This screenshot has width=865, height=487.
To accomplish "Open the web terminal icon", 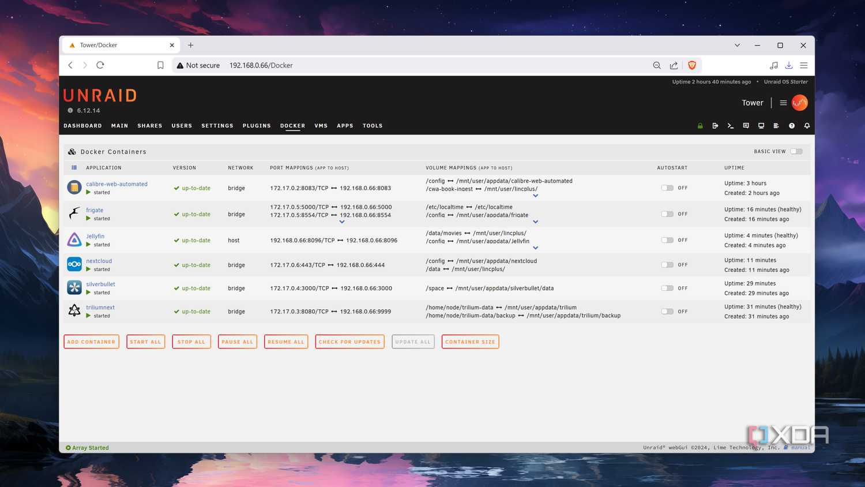I will (x=731, y=126).
